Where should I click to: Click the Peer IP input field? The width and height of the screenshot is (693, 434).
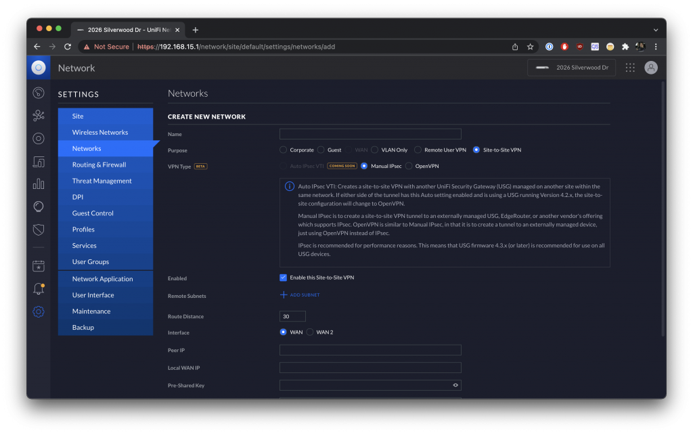click(370, 350)
